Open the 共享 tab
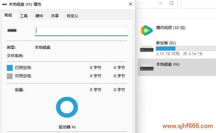Image resolution: width=216 pixels, height=133 pixels. pyautogui.click(x=55, y=16)
